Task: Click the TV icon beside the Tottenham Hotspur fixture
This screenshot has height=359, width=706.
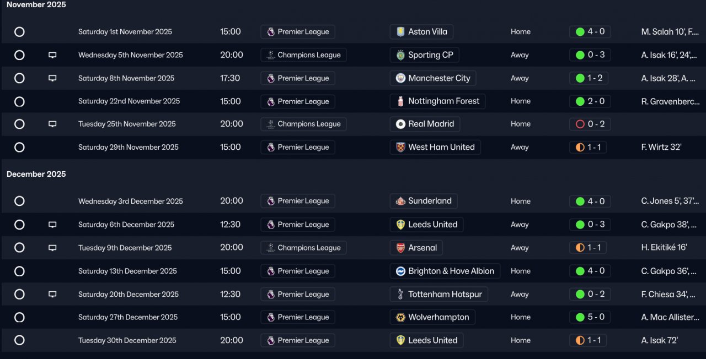Action: coord(52,294)
